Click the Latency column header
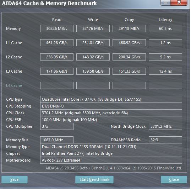This screenshot has height=189, width=191. tap(165, 20)
